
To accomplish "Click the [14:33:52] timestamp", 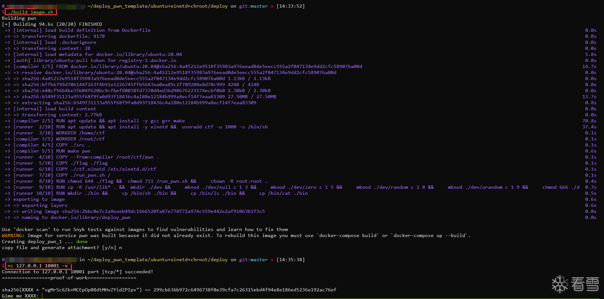I will click(x=290, y=6).
